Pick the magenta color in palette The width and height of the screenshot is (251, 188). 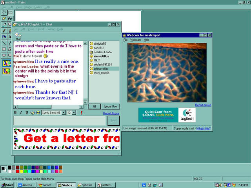37,172
